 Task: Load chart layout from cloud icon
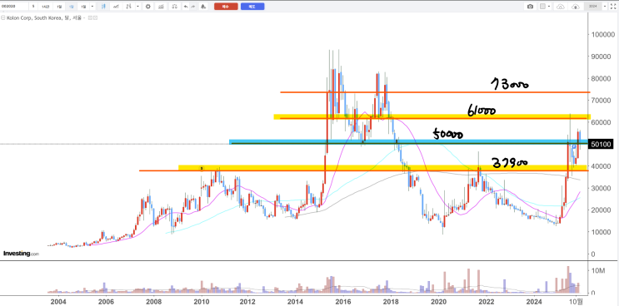click(x=561, y=7)
